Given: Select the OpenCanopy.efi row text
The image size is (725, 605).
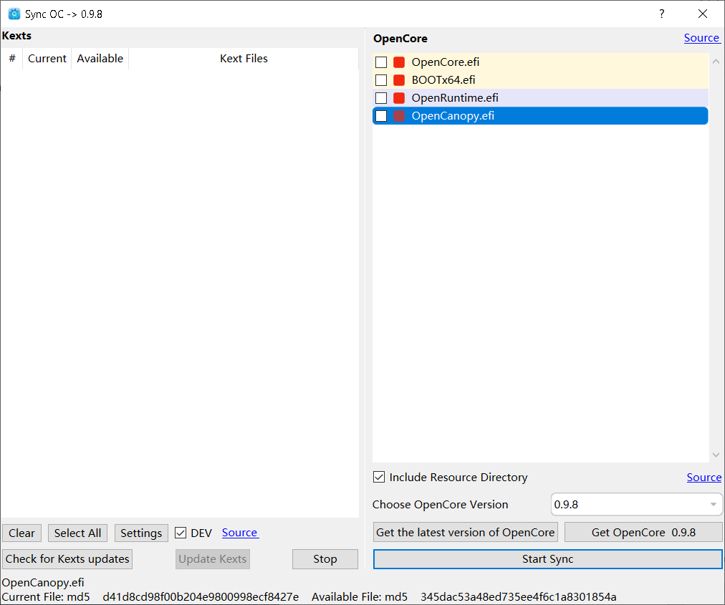Looking at the screenshot, I should point(453,116).
